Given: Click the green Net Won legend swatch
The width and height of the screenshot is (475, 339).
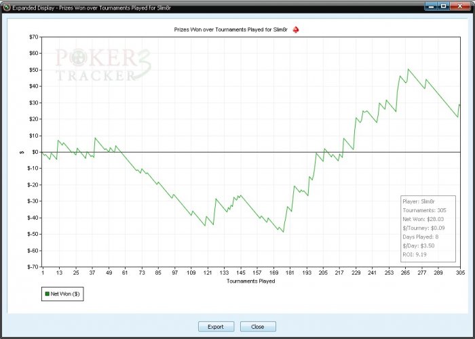Looking at the screenshot, I should [47, 294].
